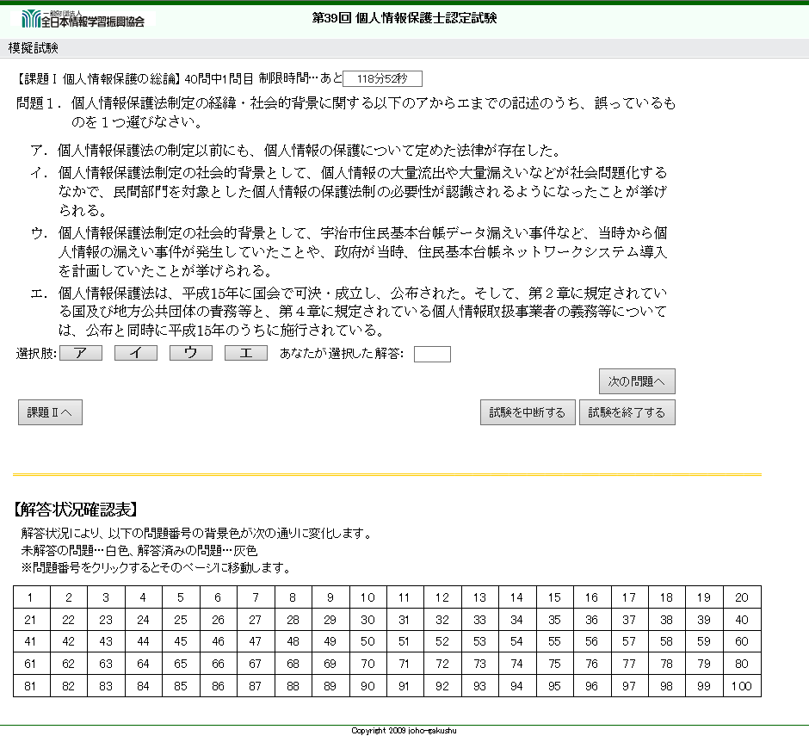Jump to question 2 in status table
This screenshot has width=809, height=742.
69,597
